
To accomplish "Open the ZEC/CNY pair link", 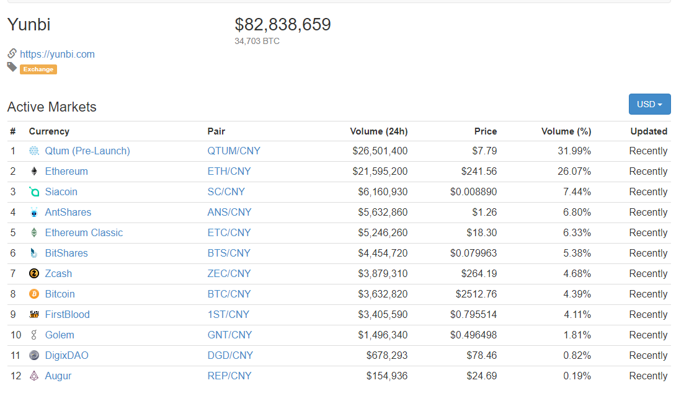I will 229,273.
